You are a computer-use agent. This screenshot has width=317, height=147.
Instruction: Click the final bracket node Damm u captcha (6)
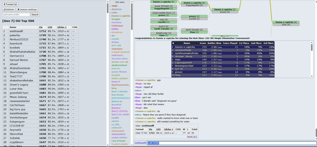coord(286,22)
